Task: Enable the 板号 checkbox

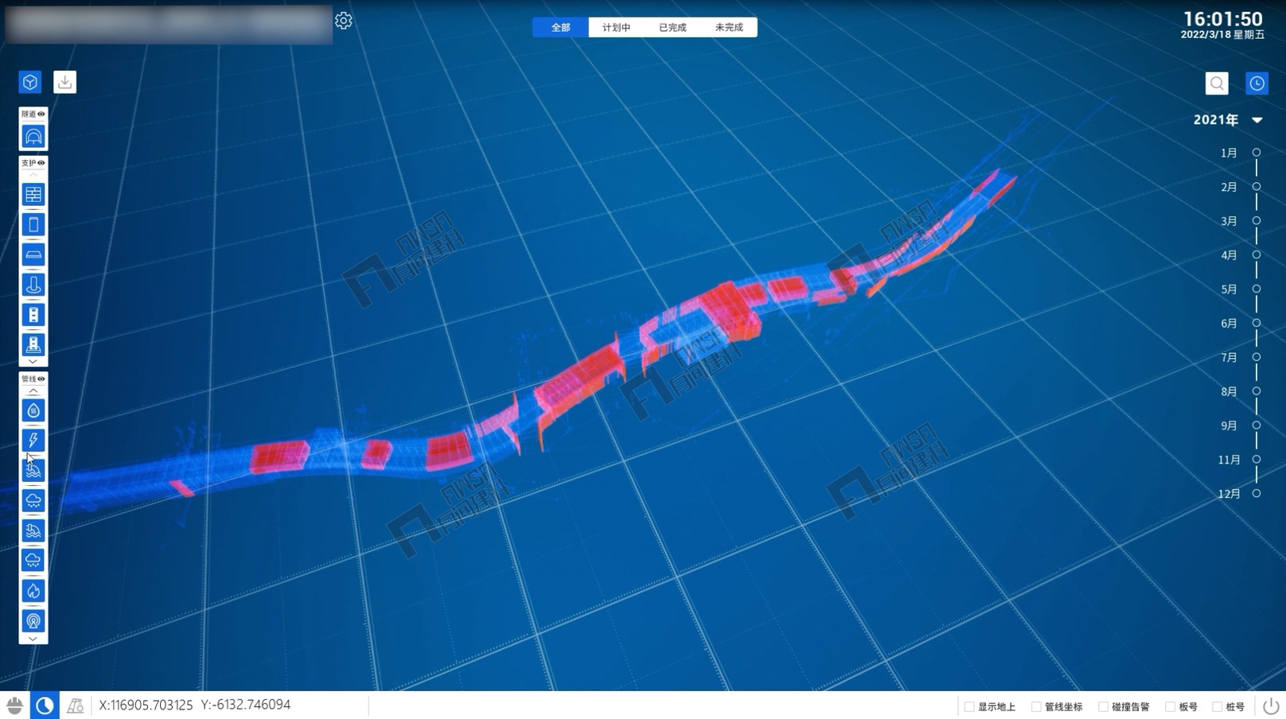Action: [x=1170, y=707]
